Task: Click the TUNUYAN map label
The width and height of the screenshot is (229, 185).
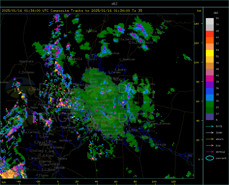Action: click(x=59, y=168)
